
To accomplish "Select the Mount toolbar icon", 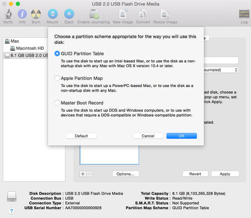I will (53, 14).
